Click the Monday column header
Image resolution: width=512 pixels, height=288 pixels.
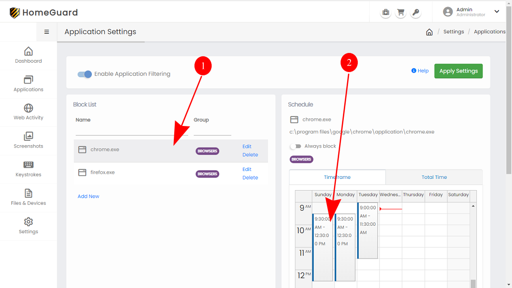[x=345, y=195]
